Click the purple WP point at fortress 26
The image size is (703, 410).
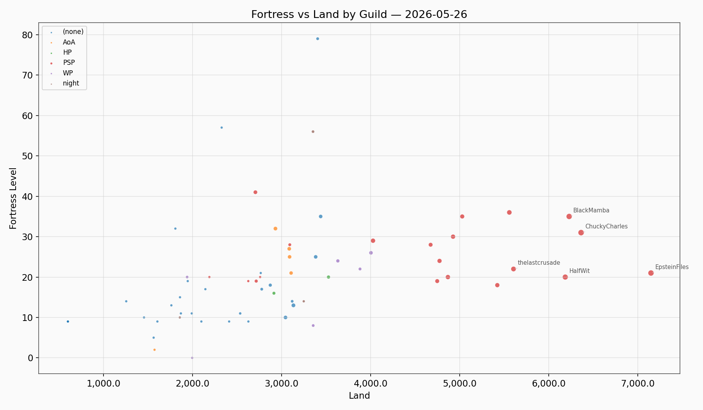pyautogui.click(x=371, y=253)
